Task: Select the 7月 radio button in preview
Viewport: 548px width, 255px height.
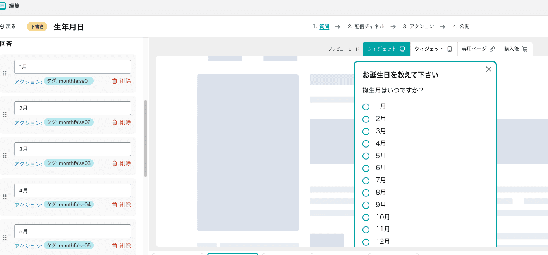Action: click(x=366, y=180)
